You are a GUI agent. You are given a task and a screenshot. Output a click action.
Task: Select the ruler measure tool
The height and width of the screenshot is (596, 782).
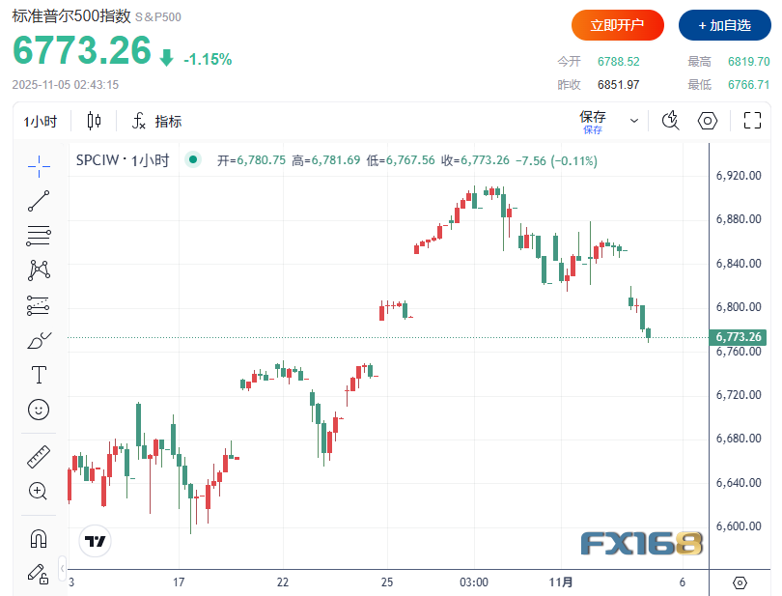(39, 456)
